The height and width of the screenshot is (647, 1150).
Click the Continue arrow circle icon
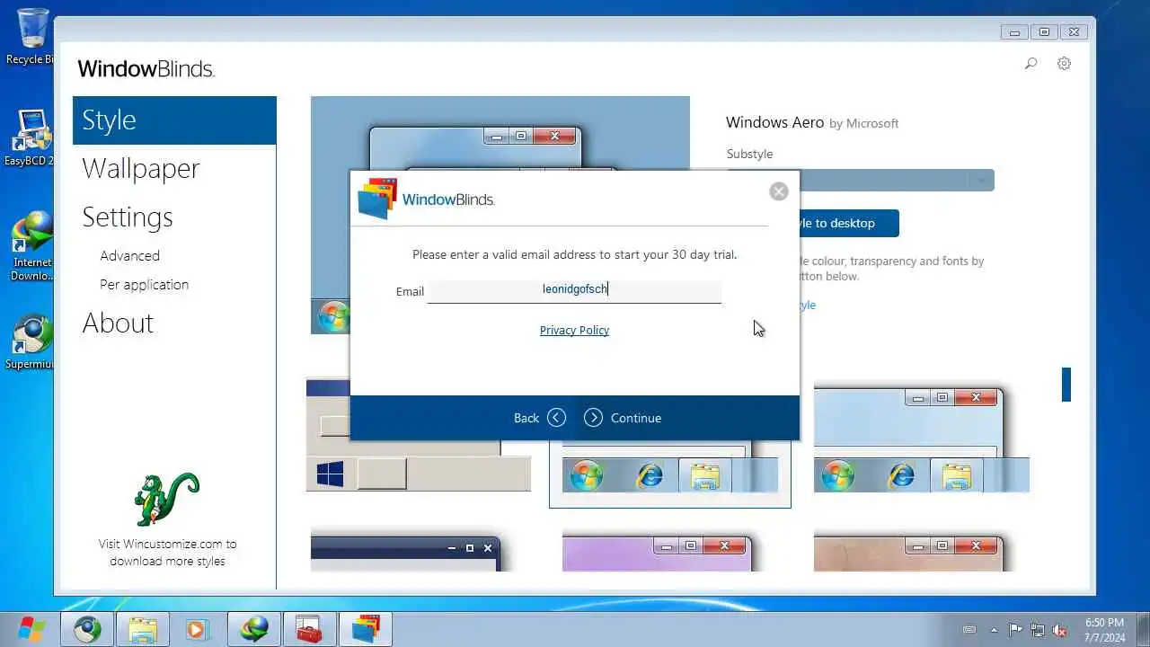point(593,418)
